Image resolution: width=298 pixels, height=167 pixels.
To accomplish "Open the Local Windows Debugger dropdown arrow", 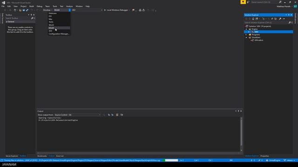I will [129, 10].
